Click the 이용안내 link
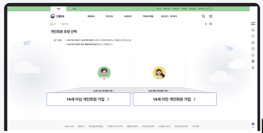263x133 pixels. pyautogui.click(x=176, y=9)
